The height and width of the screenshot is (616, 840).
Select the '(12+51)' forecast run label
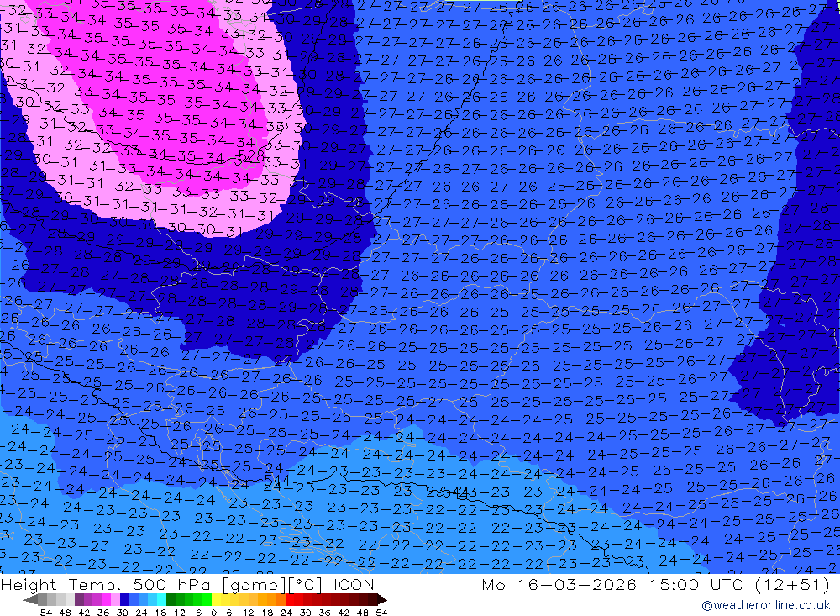point(792,584)
